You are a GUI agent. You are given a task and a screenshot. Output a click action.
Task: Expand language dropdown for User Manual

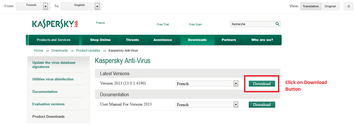(x=236, y=105)
